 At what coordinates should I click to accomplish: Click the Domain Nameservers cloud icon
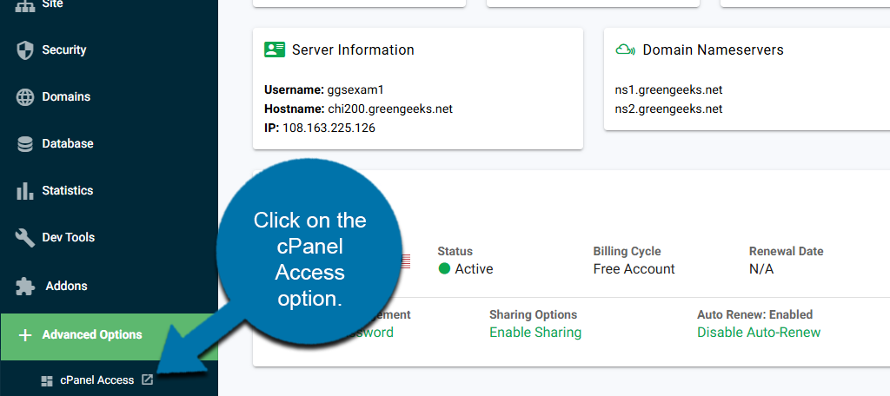pyautogui.click(x=625, y=49)
